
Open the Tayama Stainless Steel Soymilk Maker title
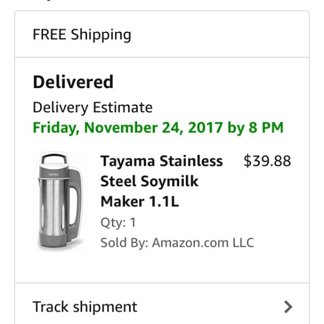coord(161,181)
